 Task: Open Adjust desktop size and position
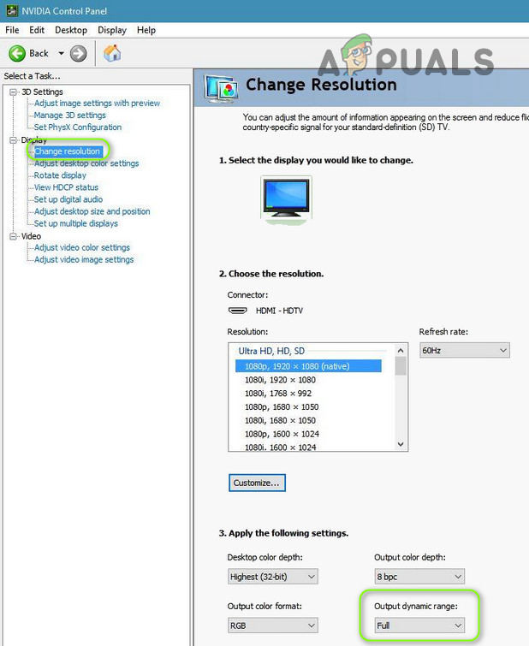pos(92,211)
